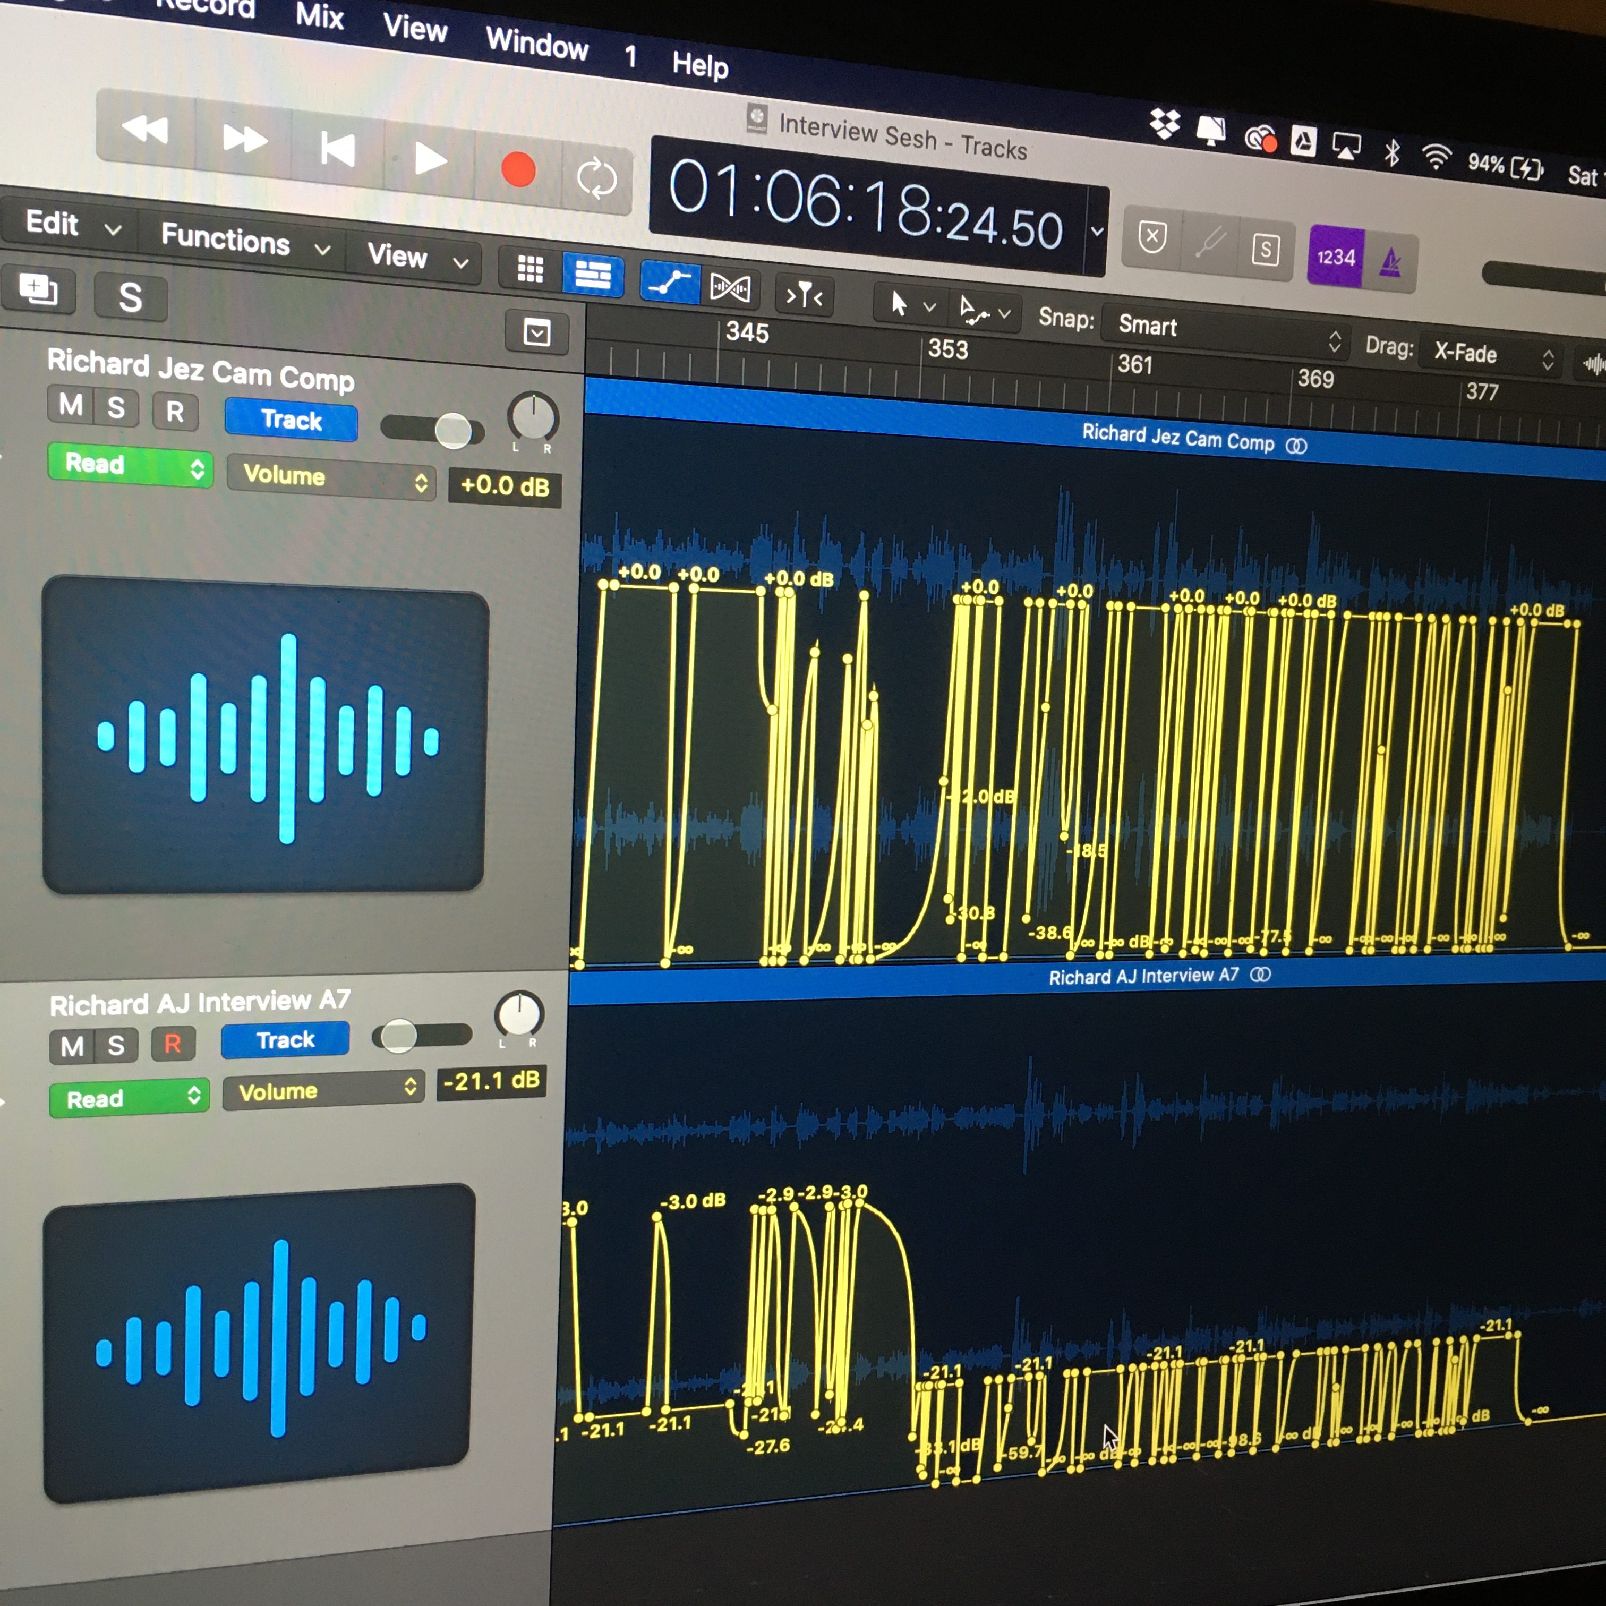
Task: Toggle Cycle mode button
Action: click(597, 178)
